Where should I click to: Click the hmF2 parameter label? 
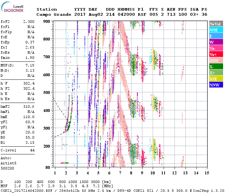pos(6,106)
